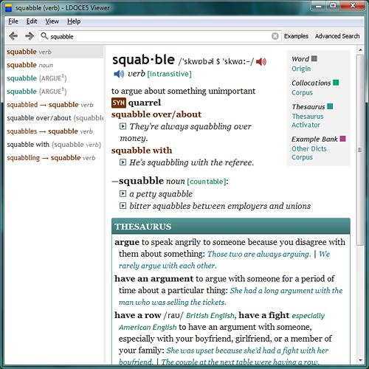Play the red American pronunciation speaker

coord(261,61)
